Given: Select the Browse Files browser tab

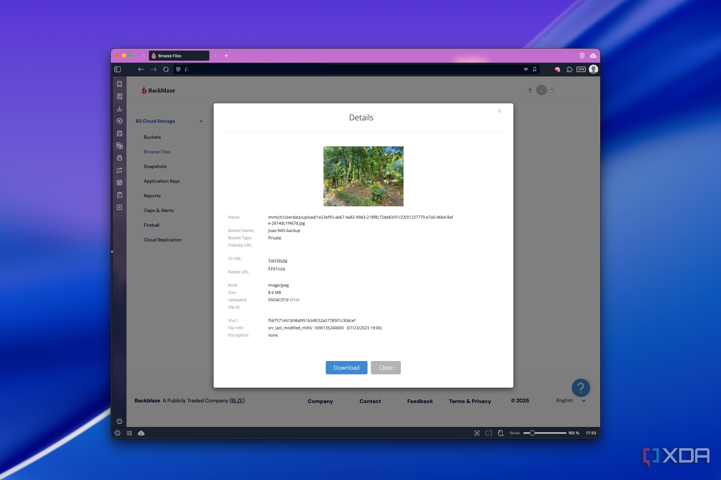Looking at the screenshot, I should coord(179,56).
